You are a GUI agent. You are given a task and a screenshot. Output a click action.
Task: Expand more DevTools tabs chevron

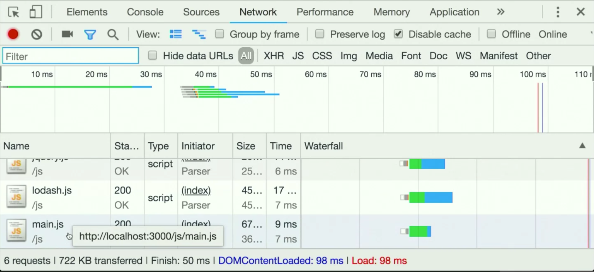(x=500, y=12)
